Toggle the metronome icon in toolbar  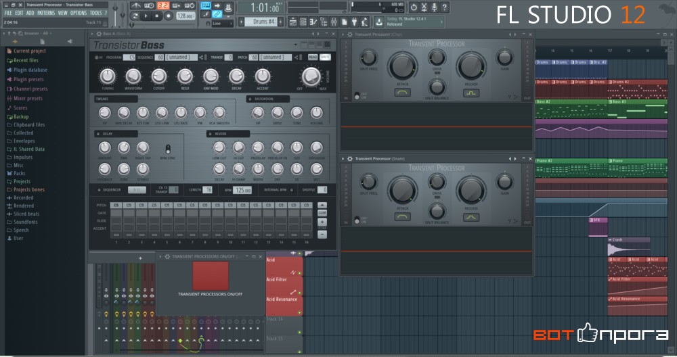tap(136, 5)
